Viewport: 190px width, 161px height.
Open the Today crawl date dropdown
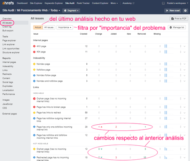pos(55,10)
